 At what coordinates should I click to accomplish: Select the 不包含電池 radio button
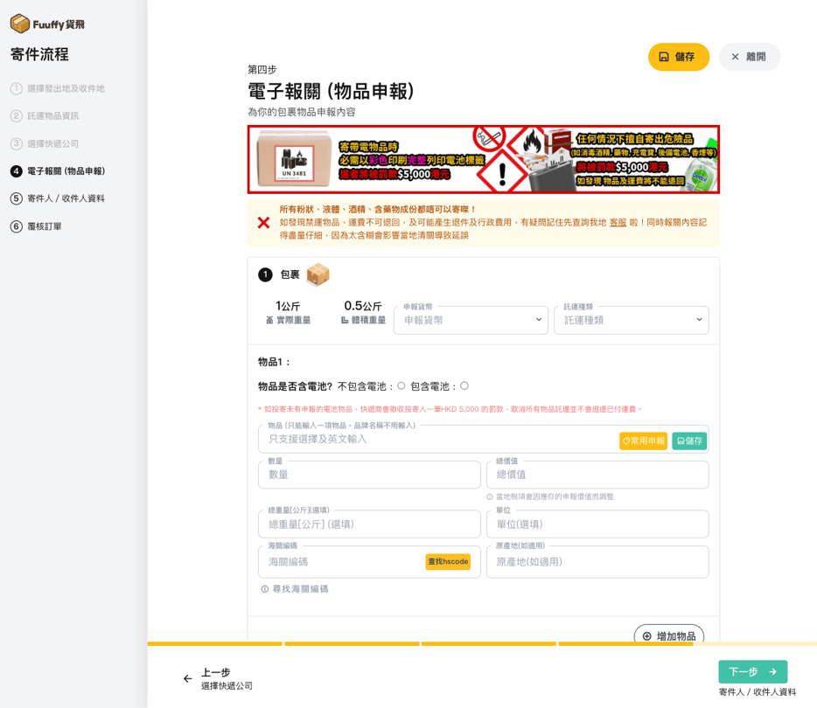point(402,385)
